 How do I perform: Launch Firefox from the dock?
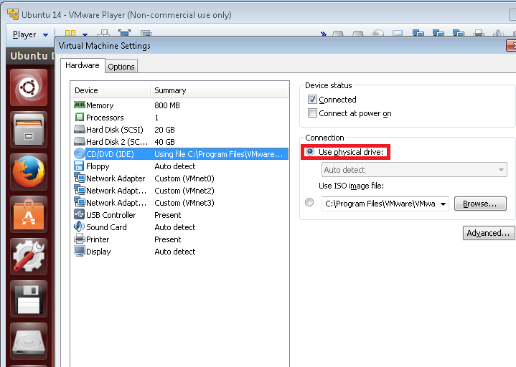pyautogui.click(x=29, y=172)
